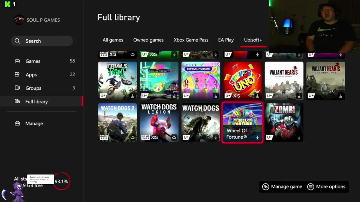This screenshot has width=360, height=202.
Task: Click download icon on Trials Rising tile
Action: pyautogui.click(x=132, y=96)
